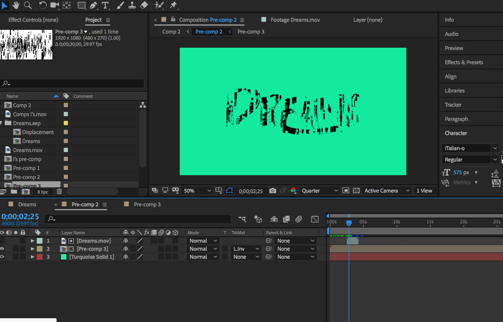Screen dimensions: 503x322
Task: Open the Graph Editor in timeline
Action: [x=315, y=219]
